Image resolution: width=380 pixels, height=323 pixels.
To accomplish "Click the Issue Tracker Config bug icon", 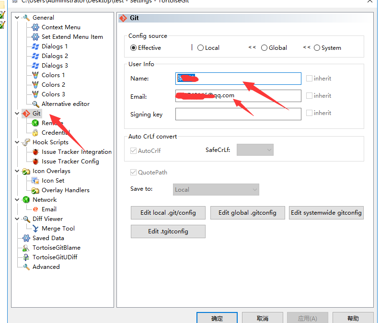I will point(35,161).
